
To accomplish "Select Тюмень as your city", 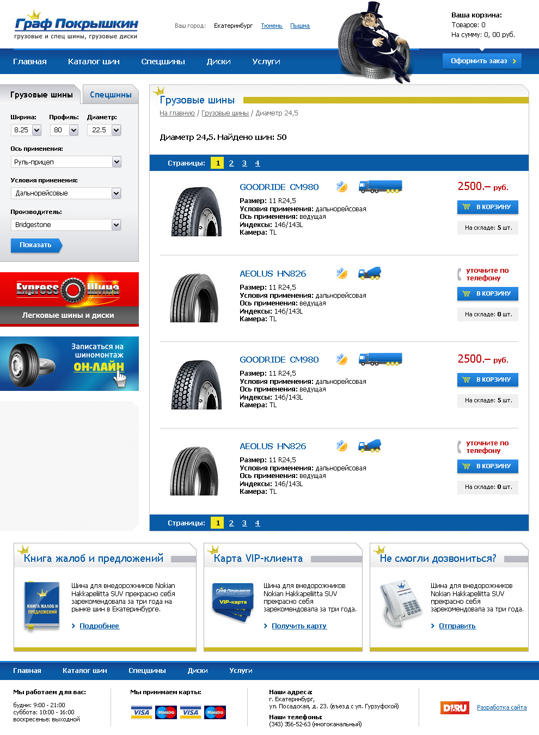I will click(x=272, y=26).
